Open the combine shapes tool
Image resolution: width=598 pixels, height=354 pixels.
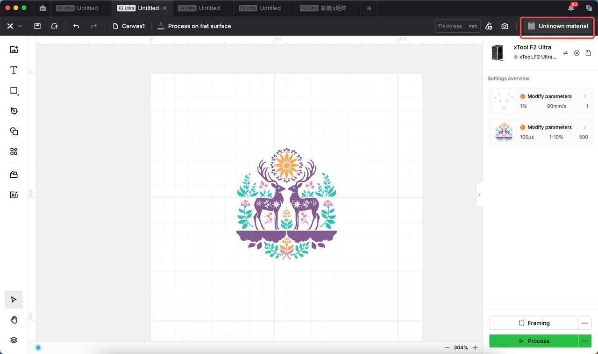click(x=14, y=131)
